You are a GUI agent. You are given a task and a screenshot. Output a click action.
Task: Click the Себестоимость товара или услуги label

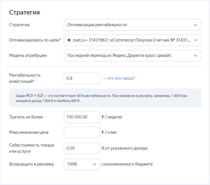click(x=31, y=148)
